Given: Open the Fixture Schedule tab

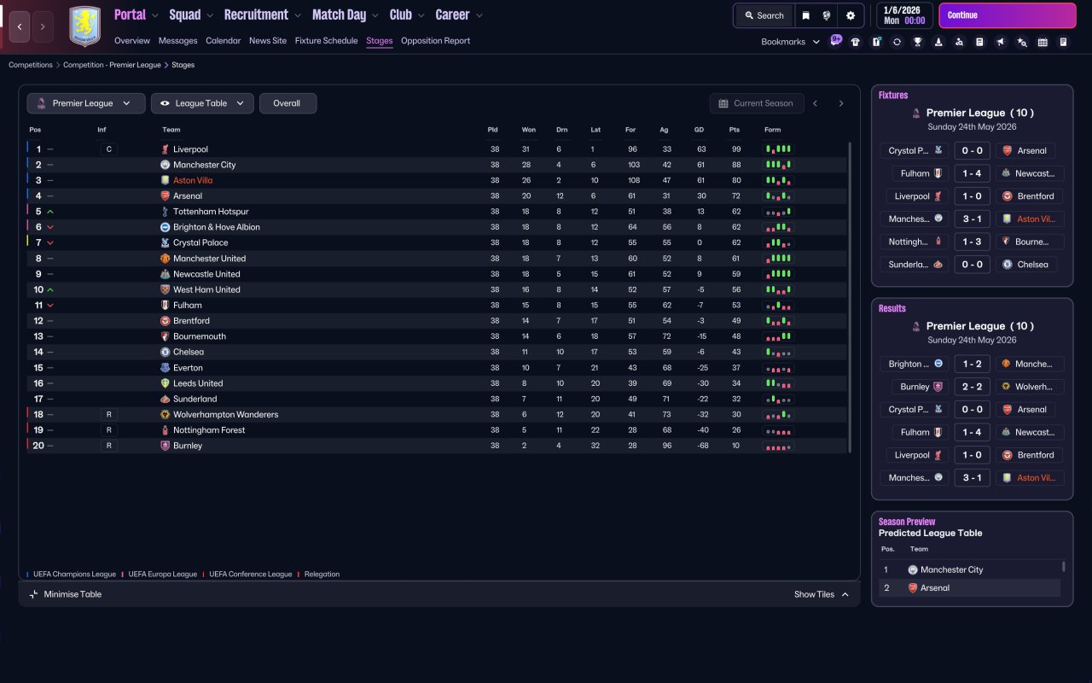Looking at the screenshot, I should (x=327, y=41).
